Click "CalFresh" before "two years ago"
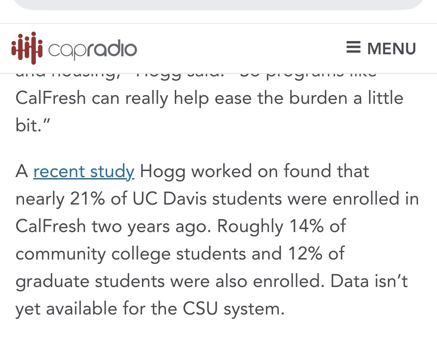Image resolution: width=437 pixels, height=344 pixels. (51, 226)
